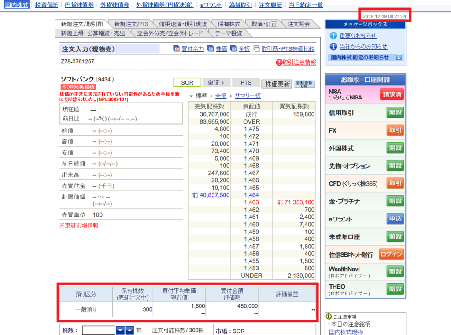
Task: Open the 取消・訂正 tab
Action: (x=264, y=24)
